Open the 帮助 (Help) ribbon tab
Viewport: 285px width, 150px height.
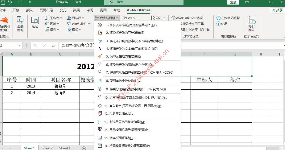[x=117, y=10]
